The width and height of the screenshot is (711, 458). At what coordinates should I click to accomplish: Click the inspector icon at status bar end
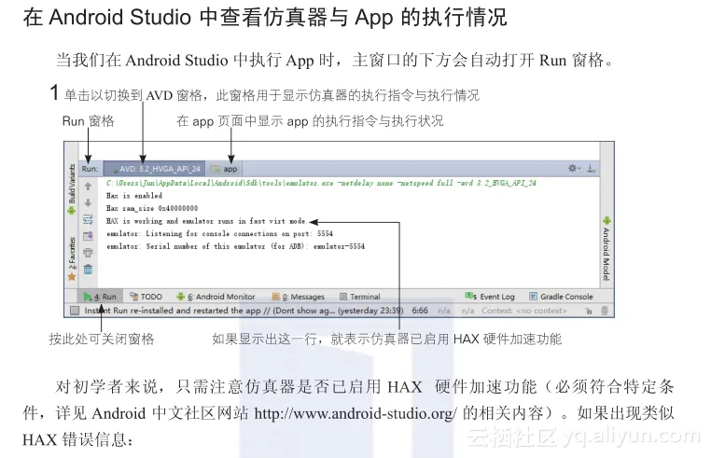coord(605,311)
